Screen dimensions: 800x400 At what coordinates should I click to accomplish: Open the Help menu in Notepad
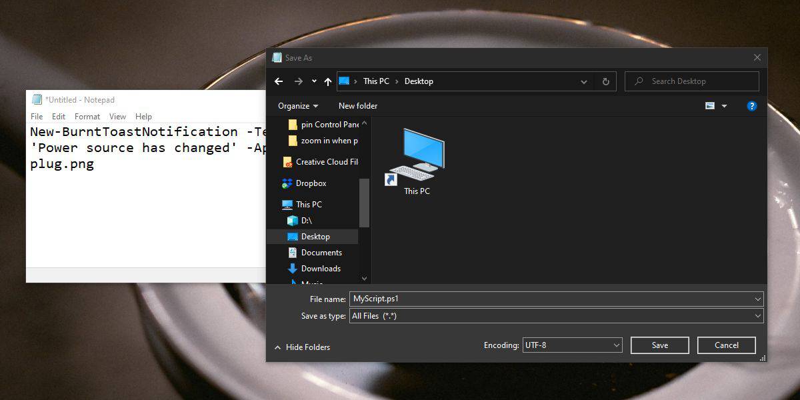pos(143,117)
